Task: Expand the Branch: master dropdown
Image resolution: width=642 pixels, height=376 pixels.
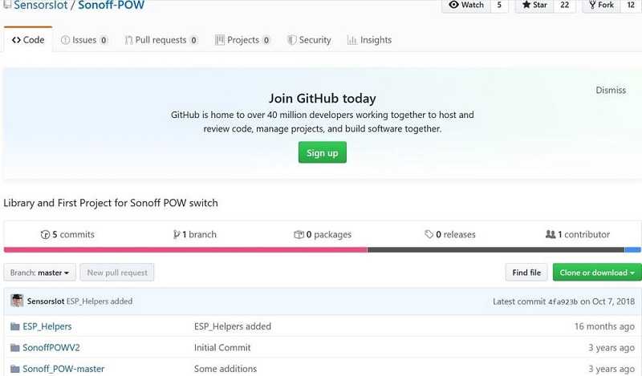Action: [x=39, y=273]
